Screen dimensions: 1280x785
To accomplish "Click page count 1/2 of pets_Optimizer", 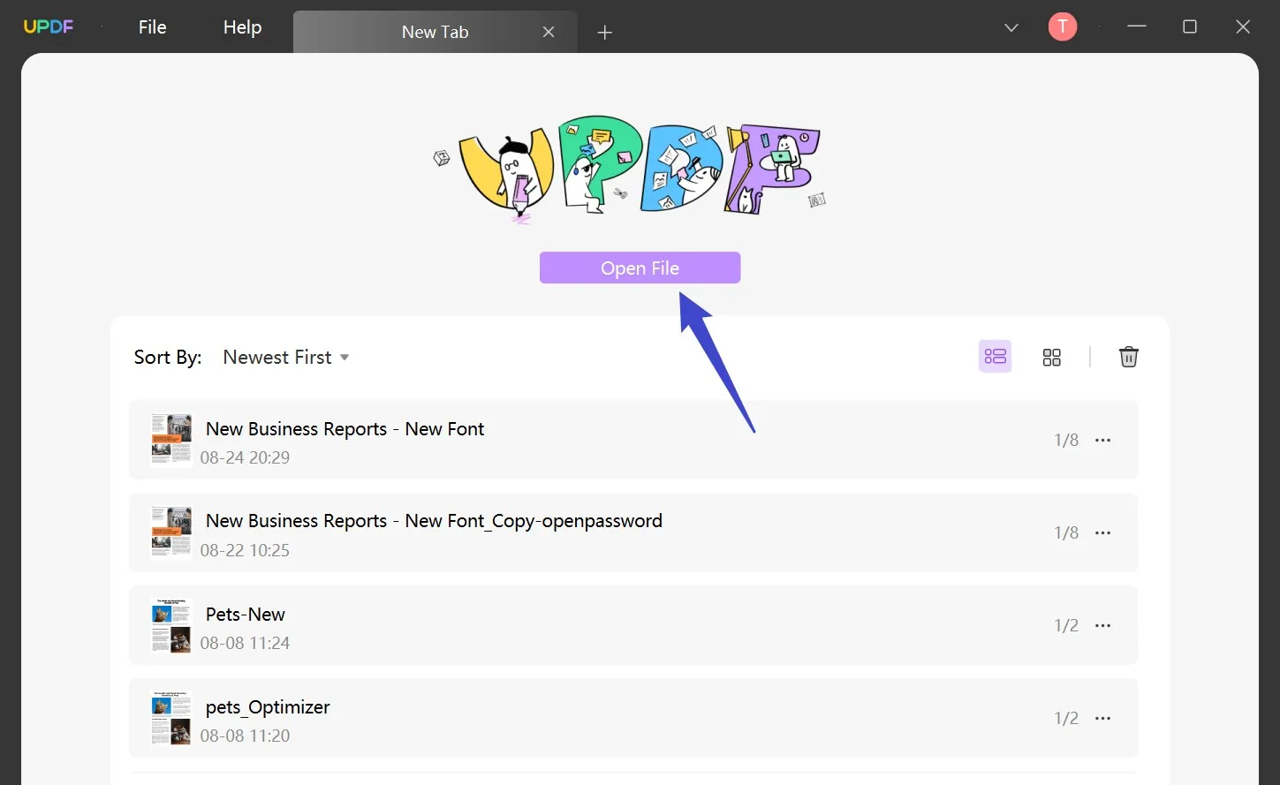I will pyautogui.click(x=1066, y=718).
